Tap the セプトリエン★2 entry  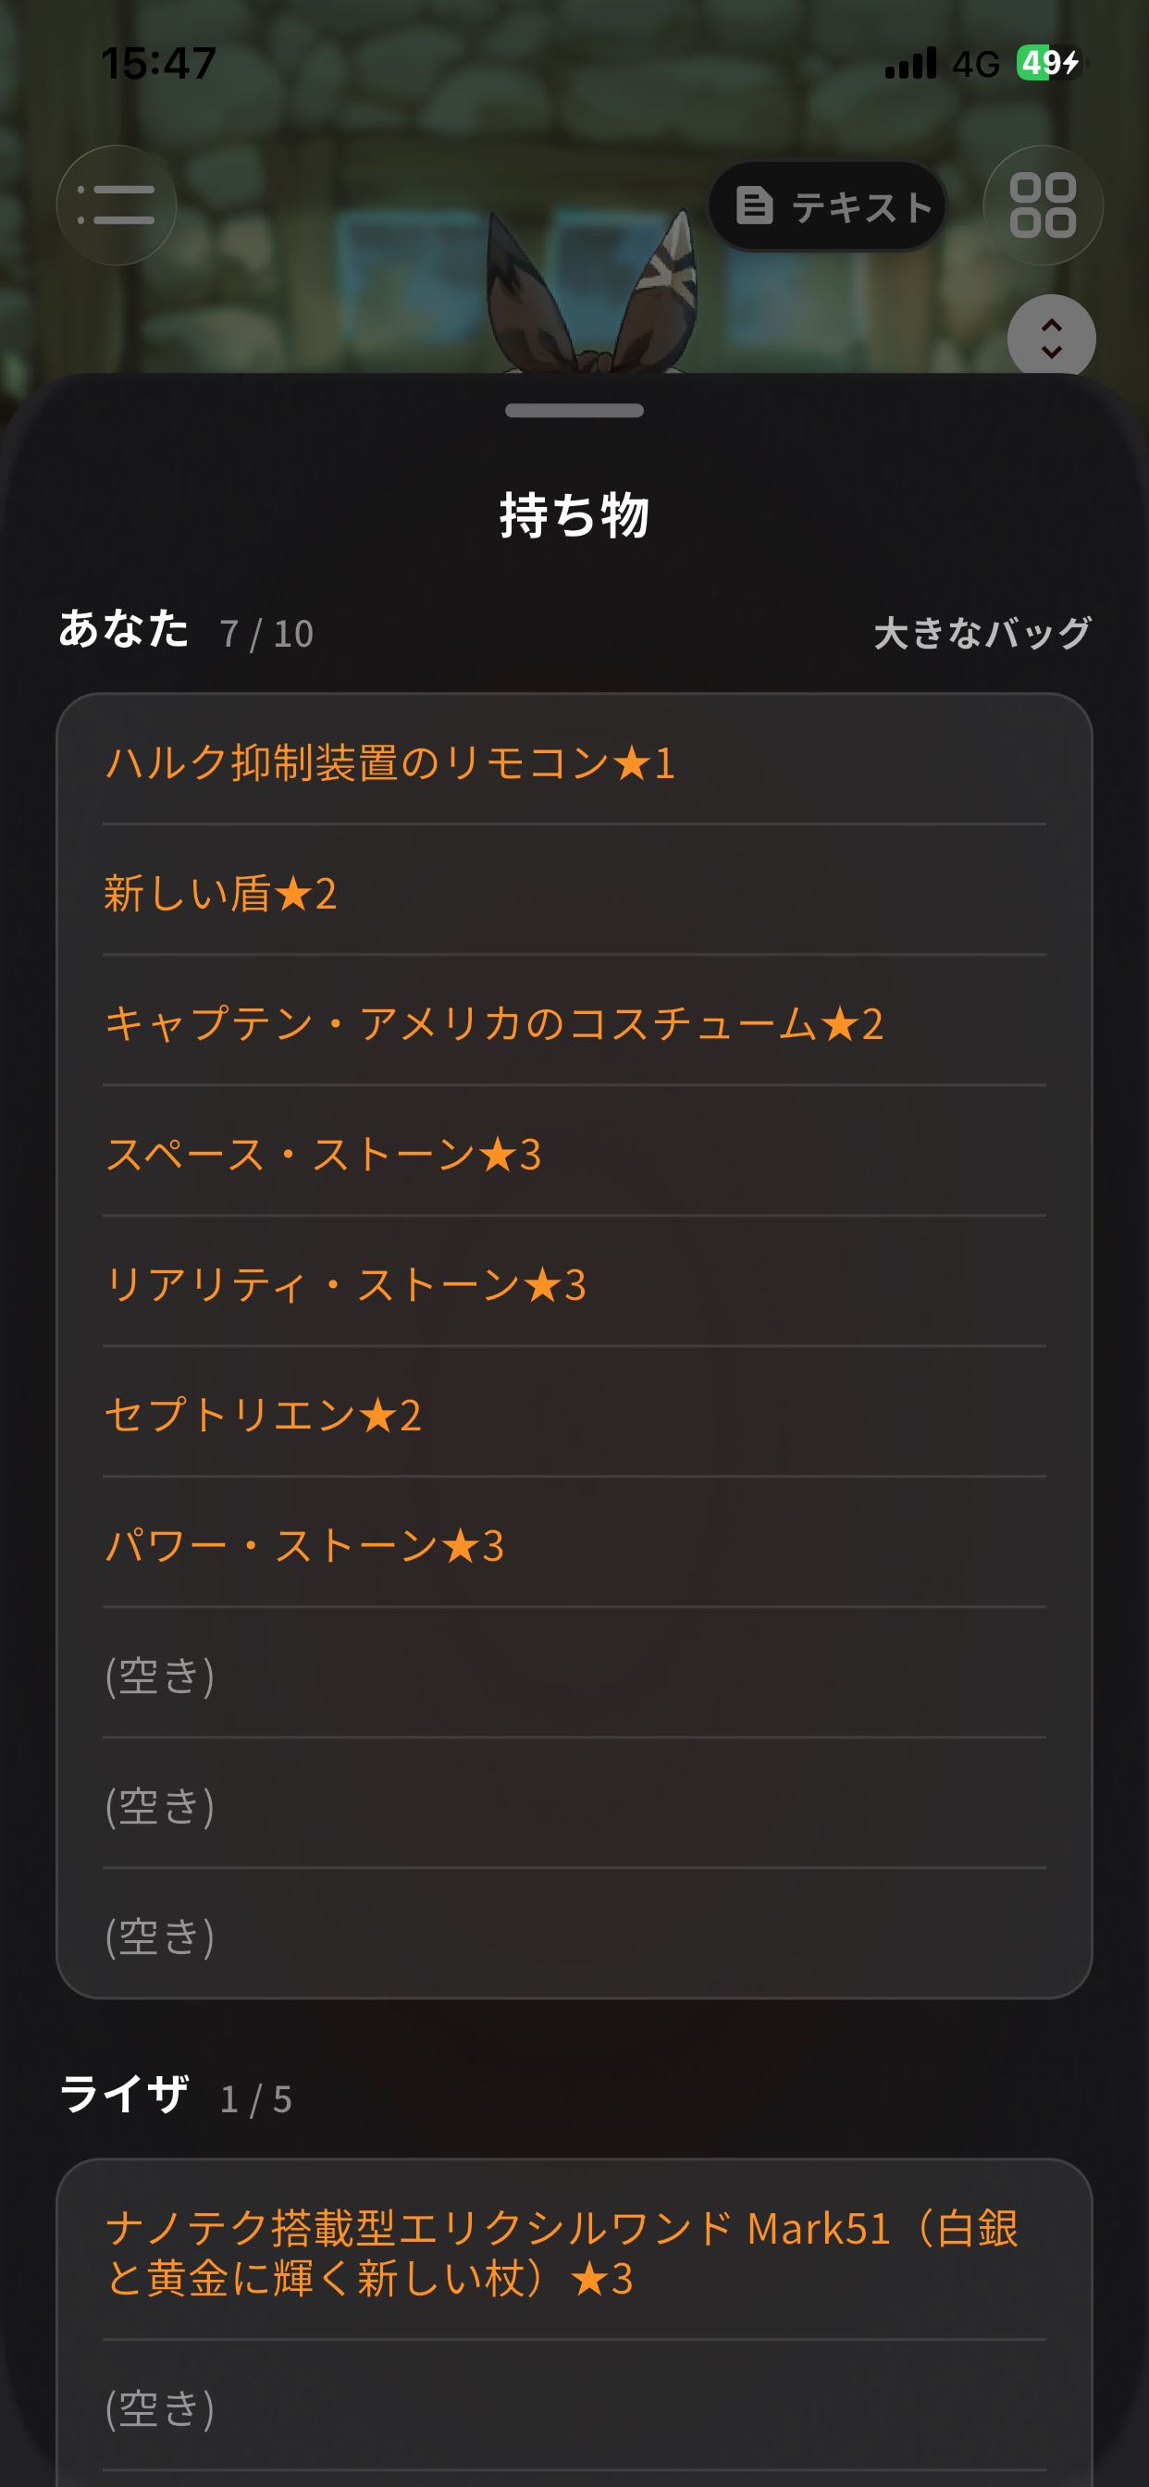[574, 1413]
